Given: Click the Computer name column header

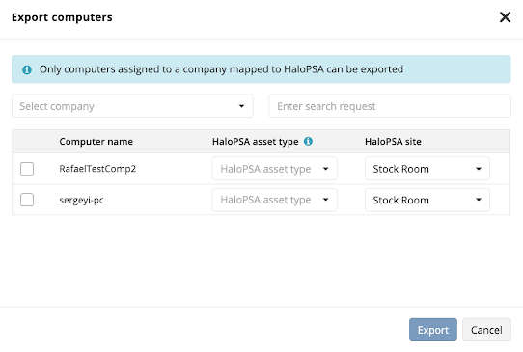Looking at the screenshot, I should coord(96,142).
